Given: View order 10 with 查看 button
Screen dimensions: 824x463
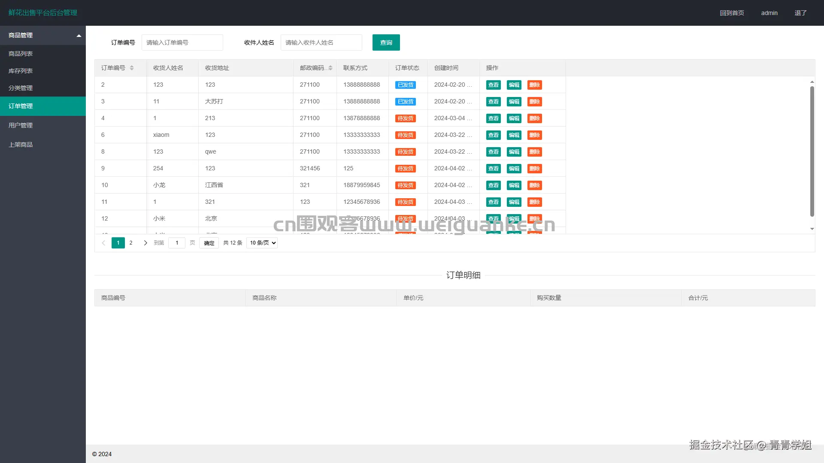Looking at the screenshot, I should 494,185.
